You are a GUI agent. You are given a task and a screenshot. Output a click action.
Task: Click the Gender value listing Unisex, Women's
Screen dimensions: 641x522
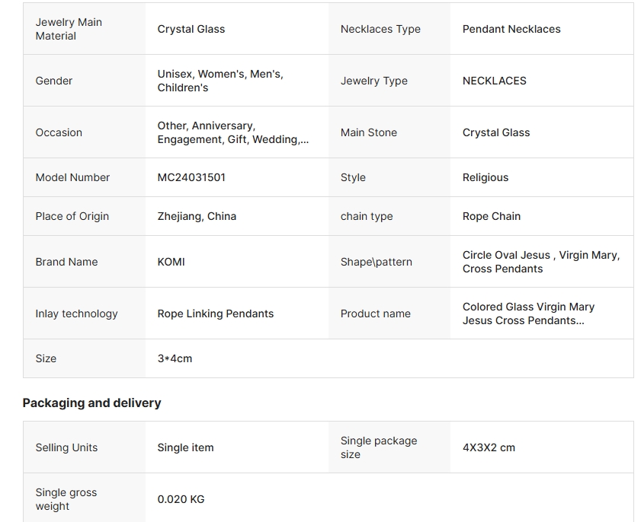pyautogui.click(x=220, y=81)
